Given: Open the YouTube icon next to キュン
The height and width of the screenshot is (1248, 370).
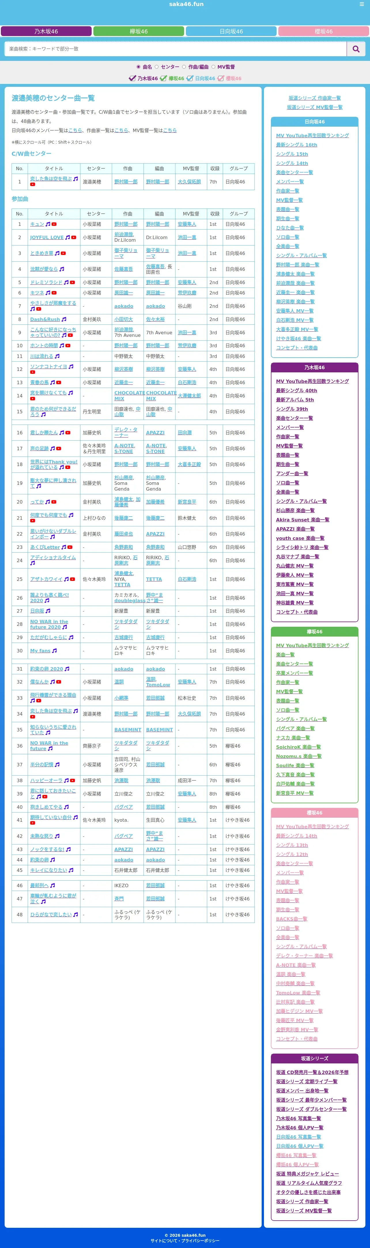Looking at the screenshot, I should [x=54, y=224].
